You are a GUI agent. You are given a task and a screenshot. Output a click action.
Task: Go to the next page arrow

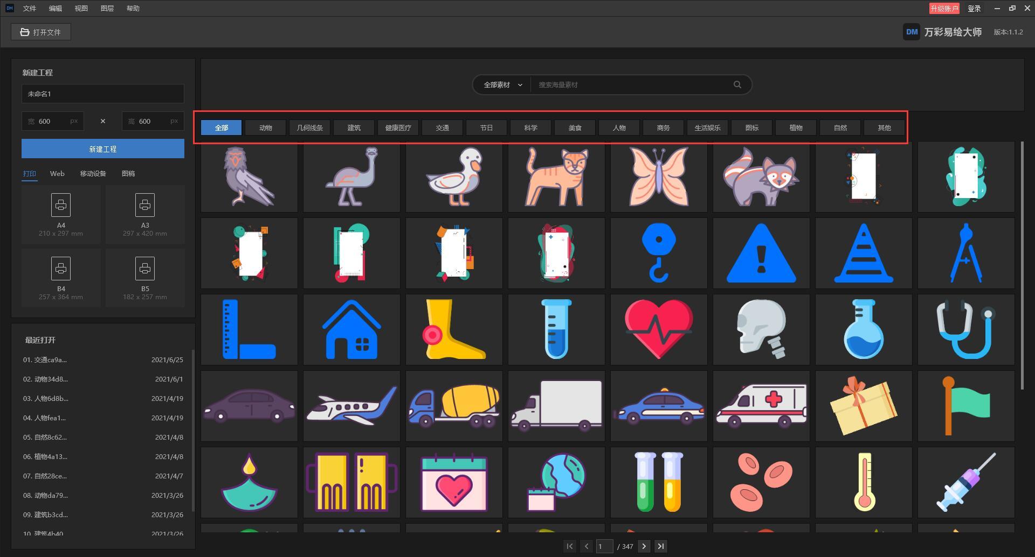pos(644,546)
